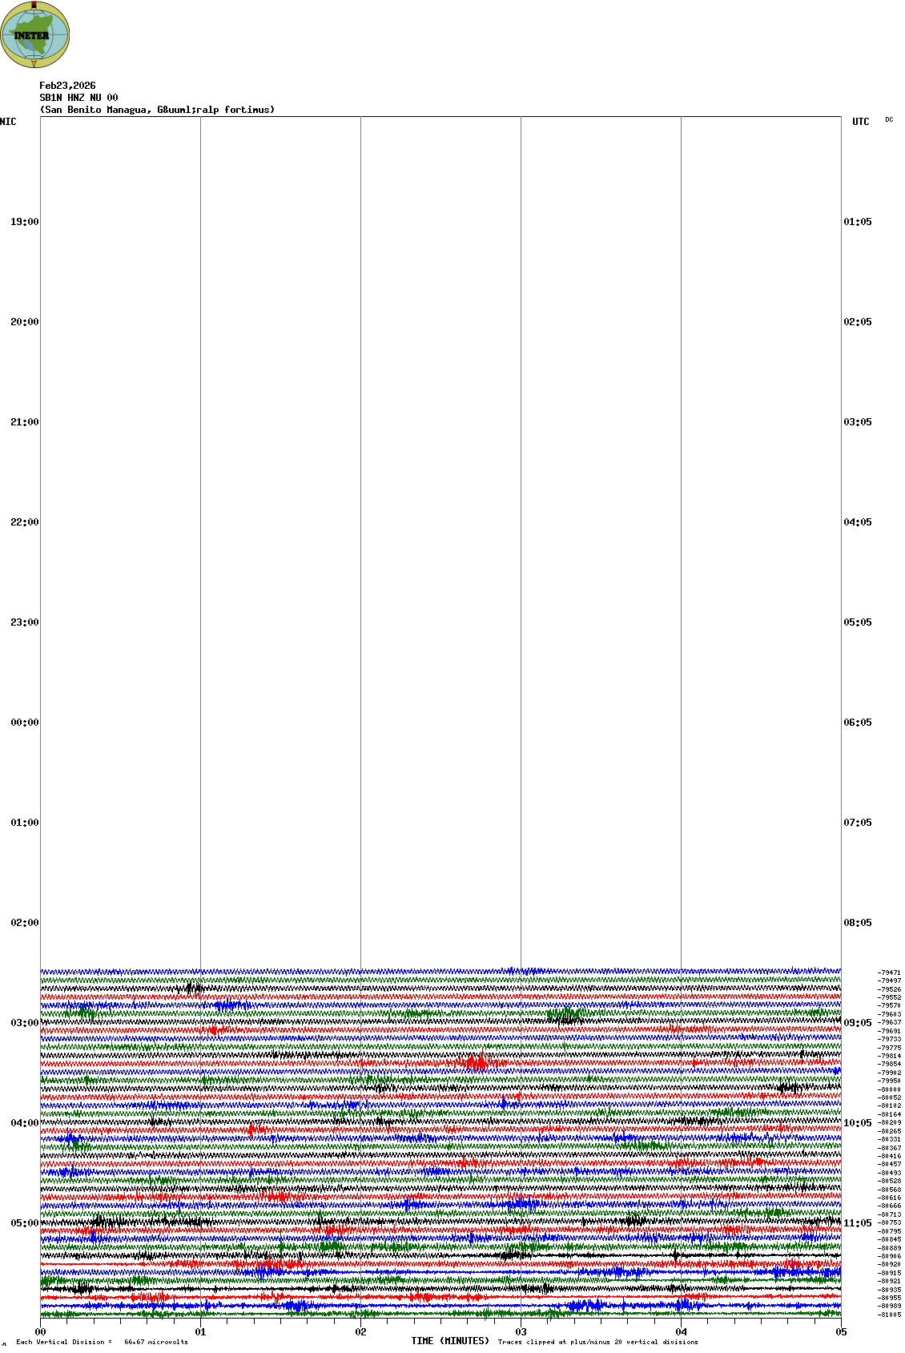Click the 02 minute axis tick label
Screen dimensions: 905x1353
360,1332
